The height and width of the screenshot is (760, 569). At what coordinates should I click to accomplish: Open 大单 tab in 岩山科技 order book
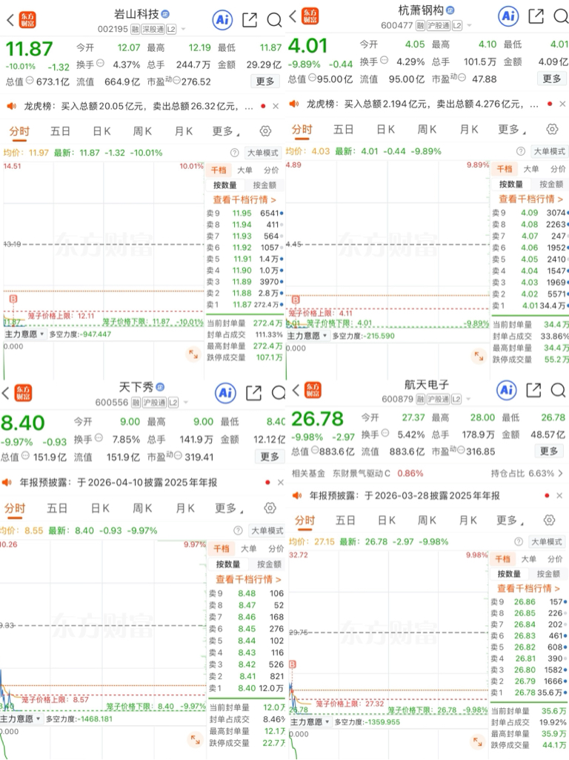244,170
